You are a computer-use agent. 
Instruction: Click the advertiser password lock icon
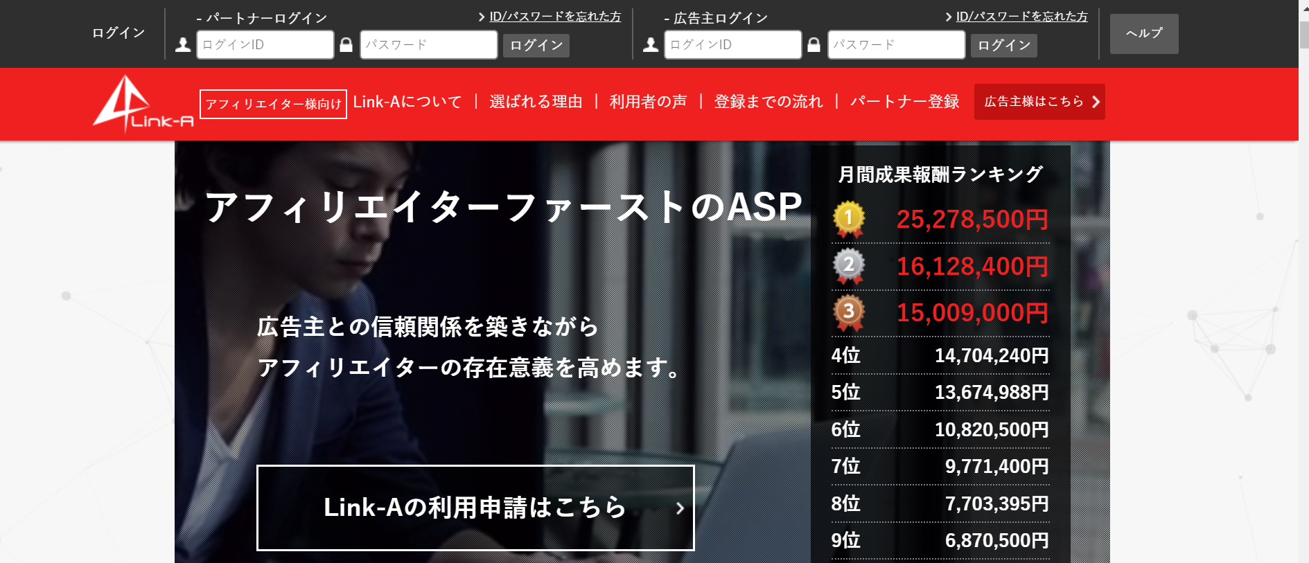[x=814, y=45]
